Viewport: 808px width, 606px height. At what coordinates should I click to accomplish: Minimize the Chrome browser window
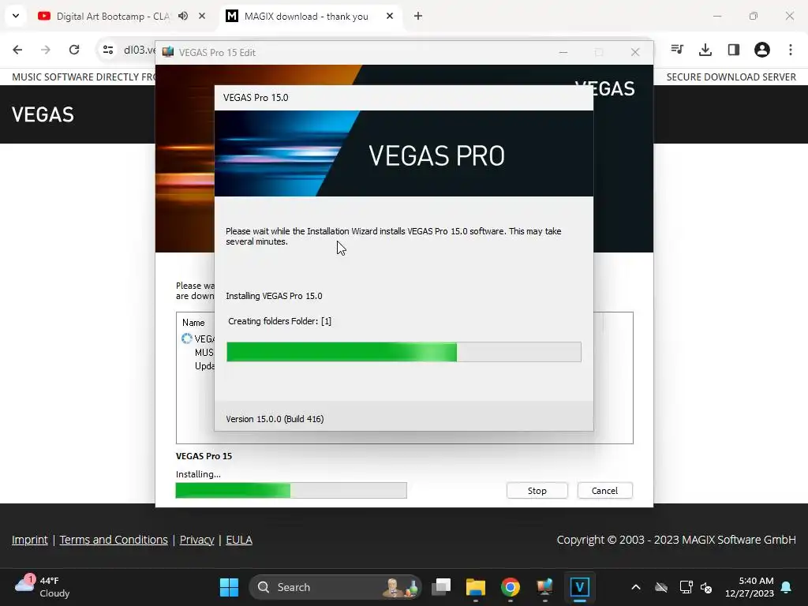717,16
